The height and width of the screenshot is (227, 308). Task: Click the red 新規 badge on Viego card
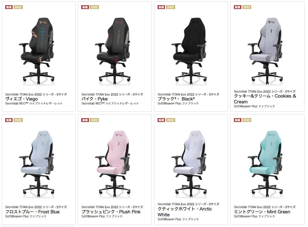(x=9, y=7)
